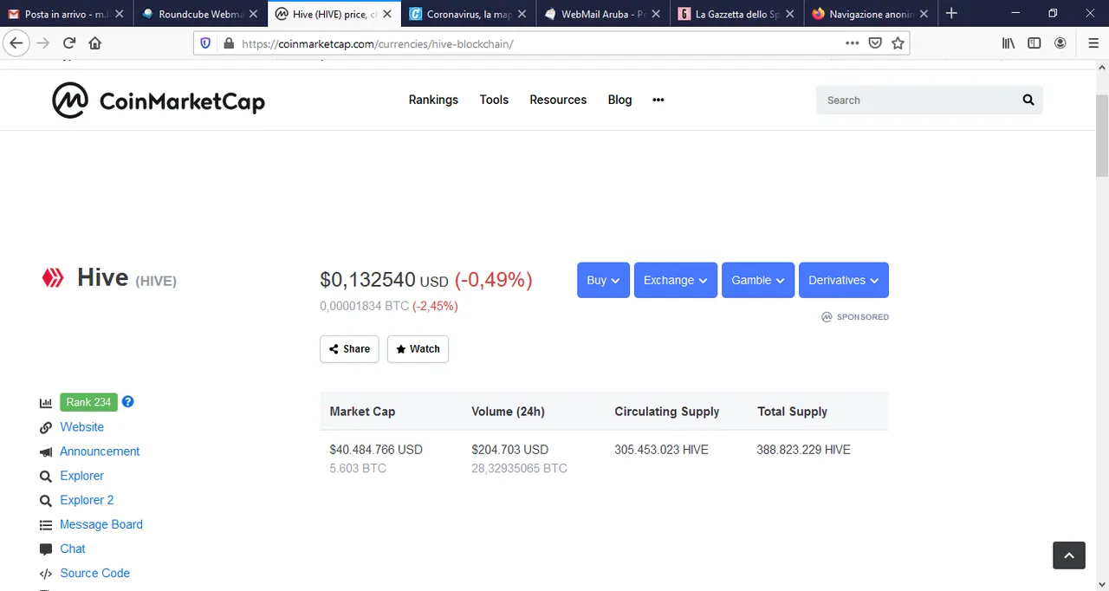
Task: Click the Source Code code-brackets icon
Action: click(46, 574)
